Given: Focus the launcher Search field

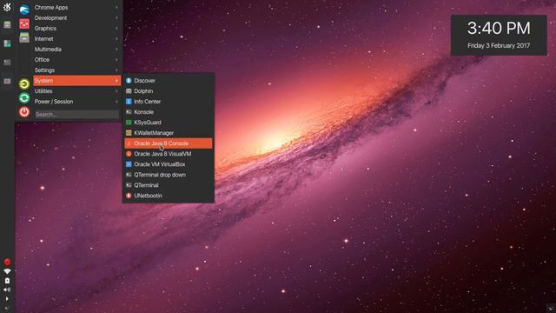Looking at the screenshot, I should point(76,114).
